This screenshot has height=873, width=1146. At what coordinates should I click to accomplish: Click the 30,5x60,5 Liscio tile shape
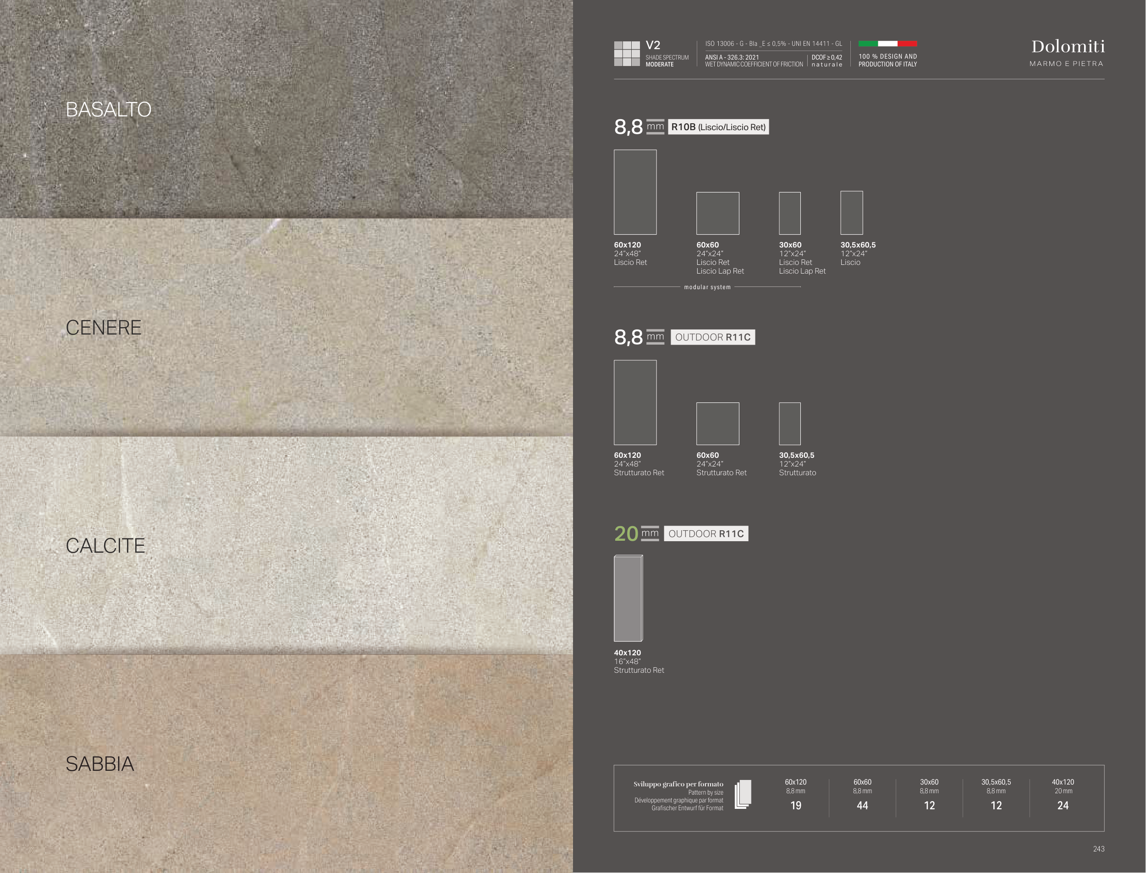[x=851, y=213]
